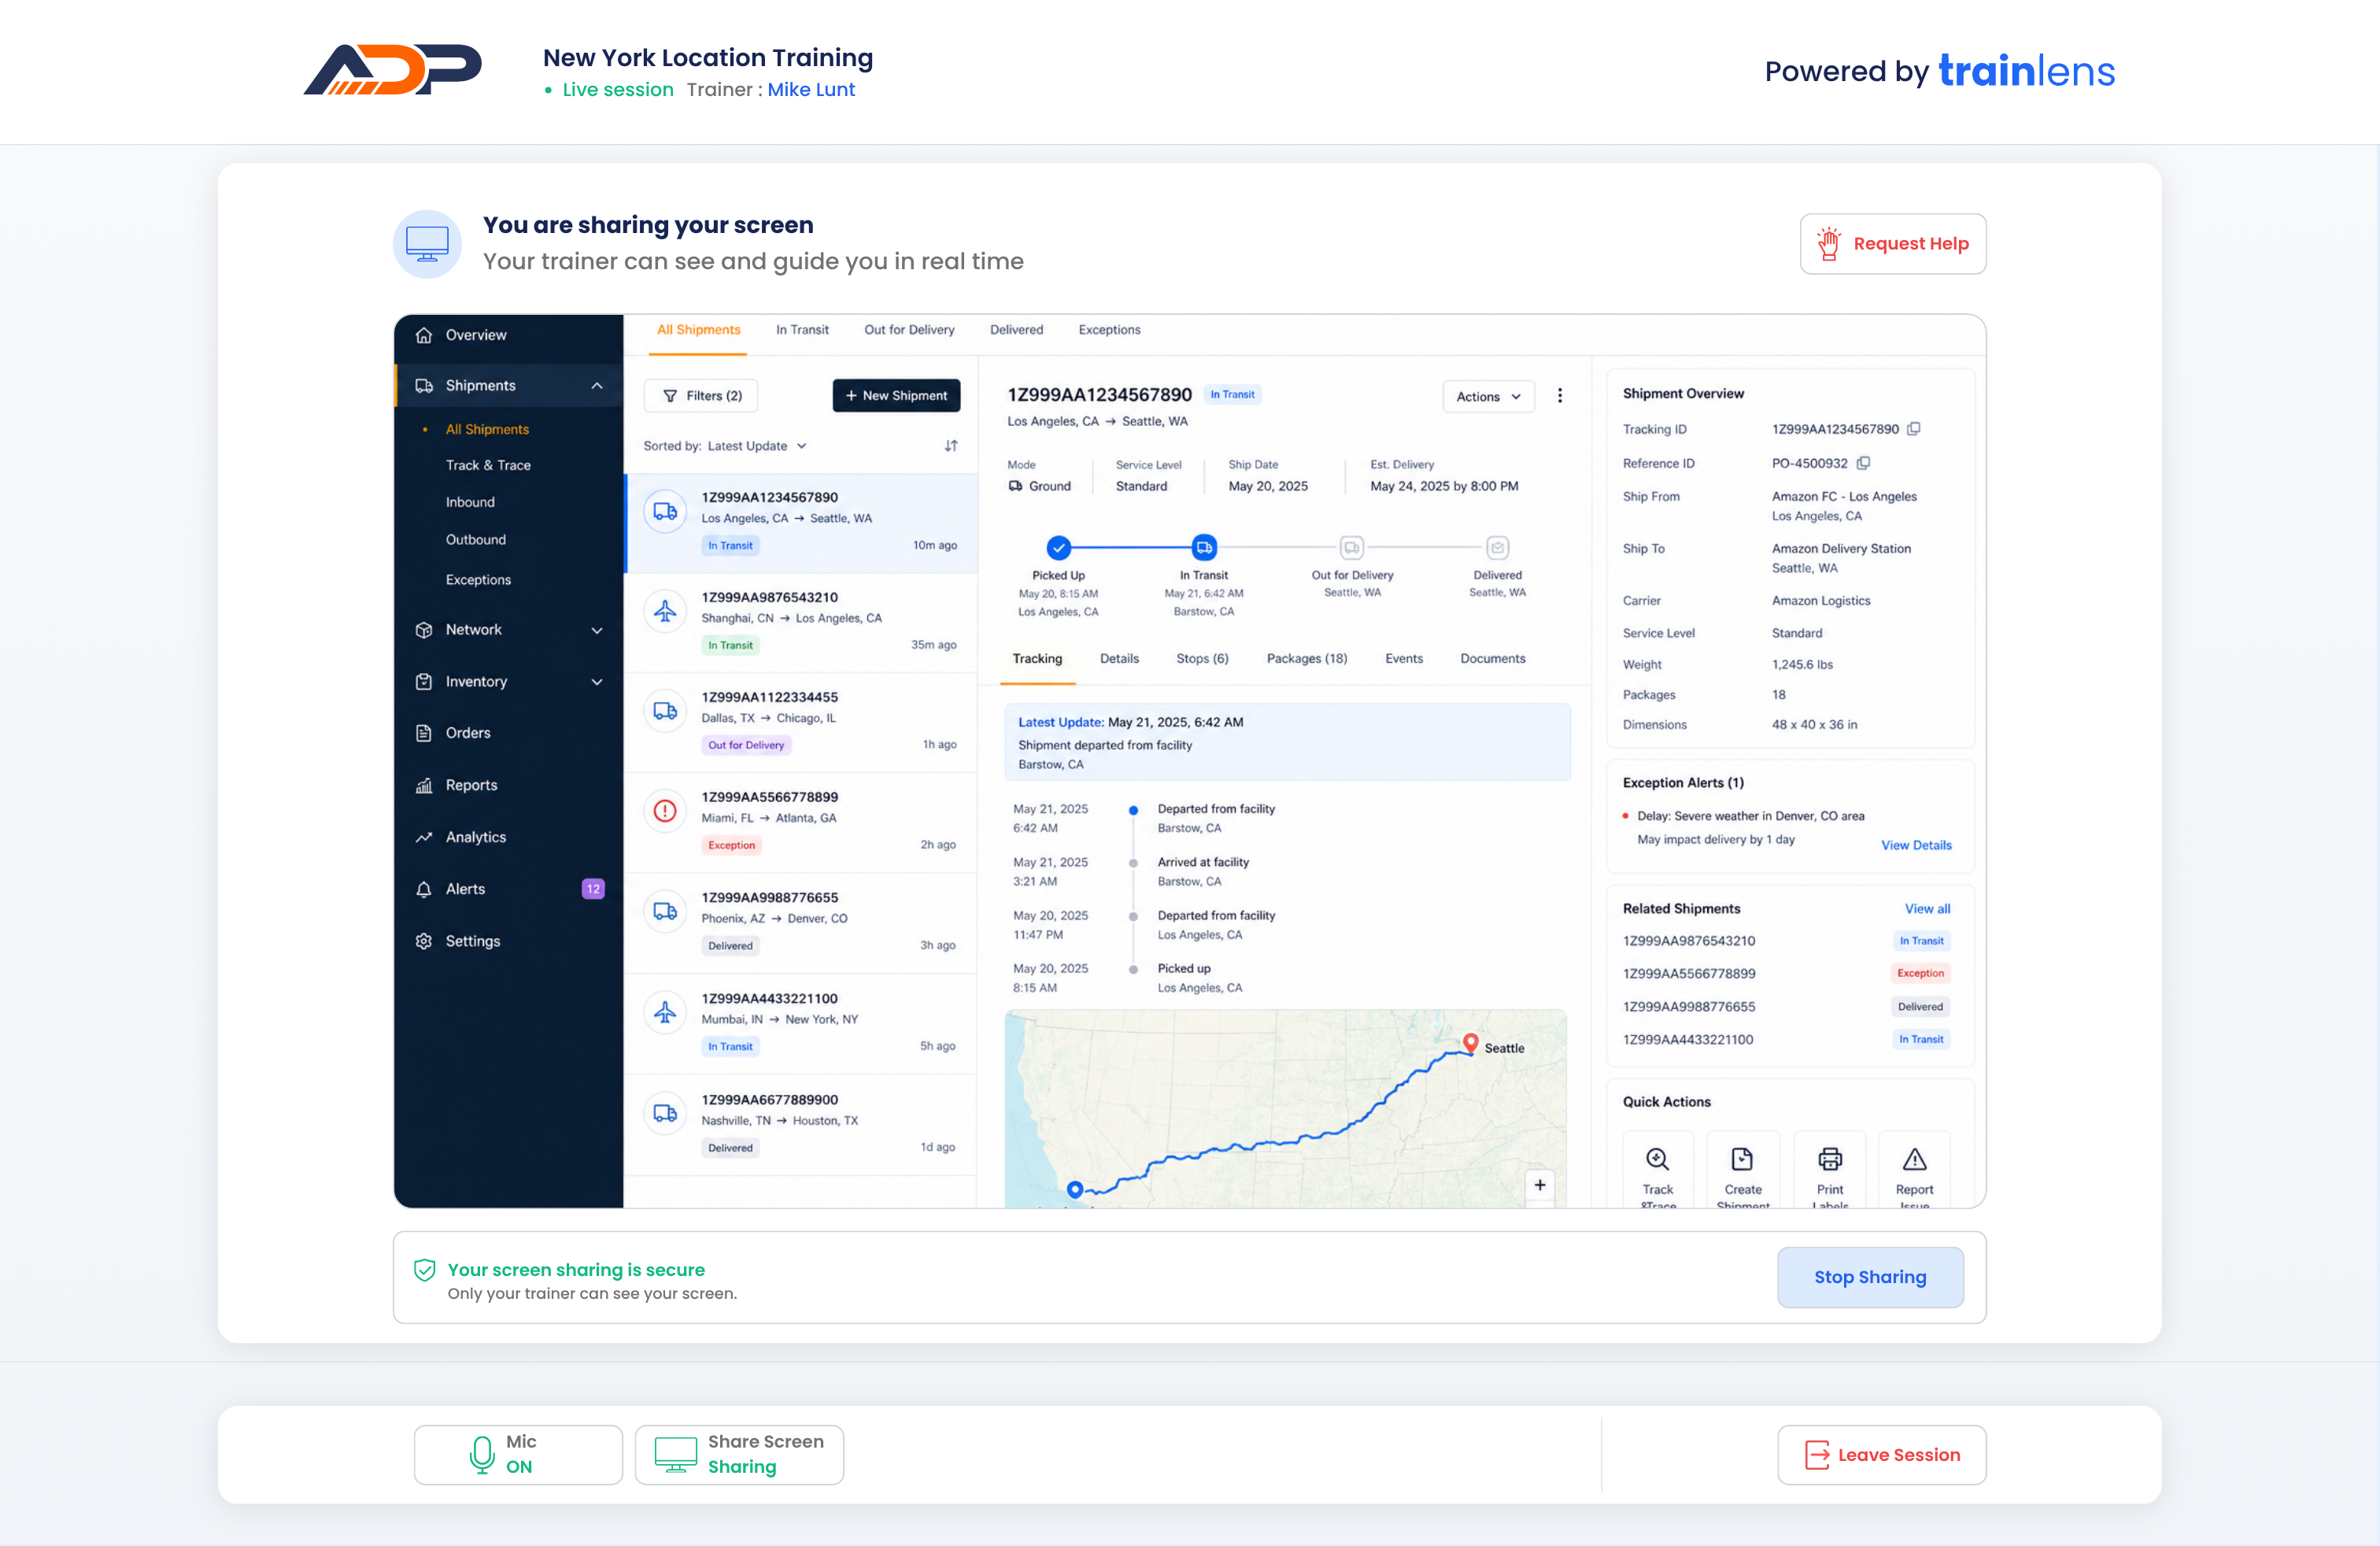The image size is (2380, 1546).
Task: Copy the Tracking ID to clipboard
Action: 1913,429
